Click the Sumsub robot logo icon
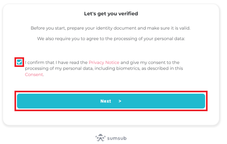Viewport: 227px width, 144px height. 100,138
